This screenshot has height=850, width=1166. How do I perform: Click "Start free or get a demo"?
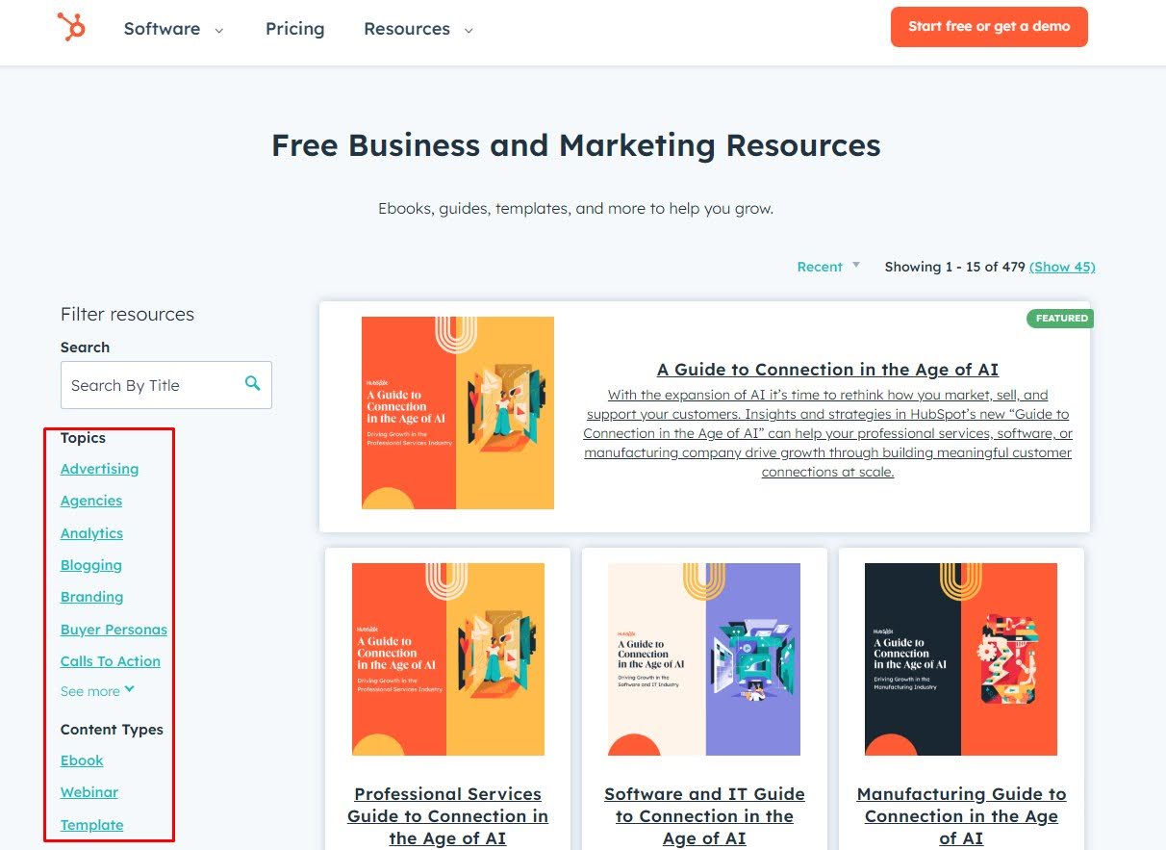pyautogui.click(x=989, y=27)
